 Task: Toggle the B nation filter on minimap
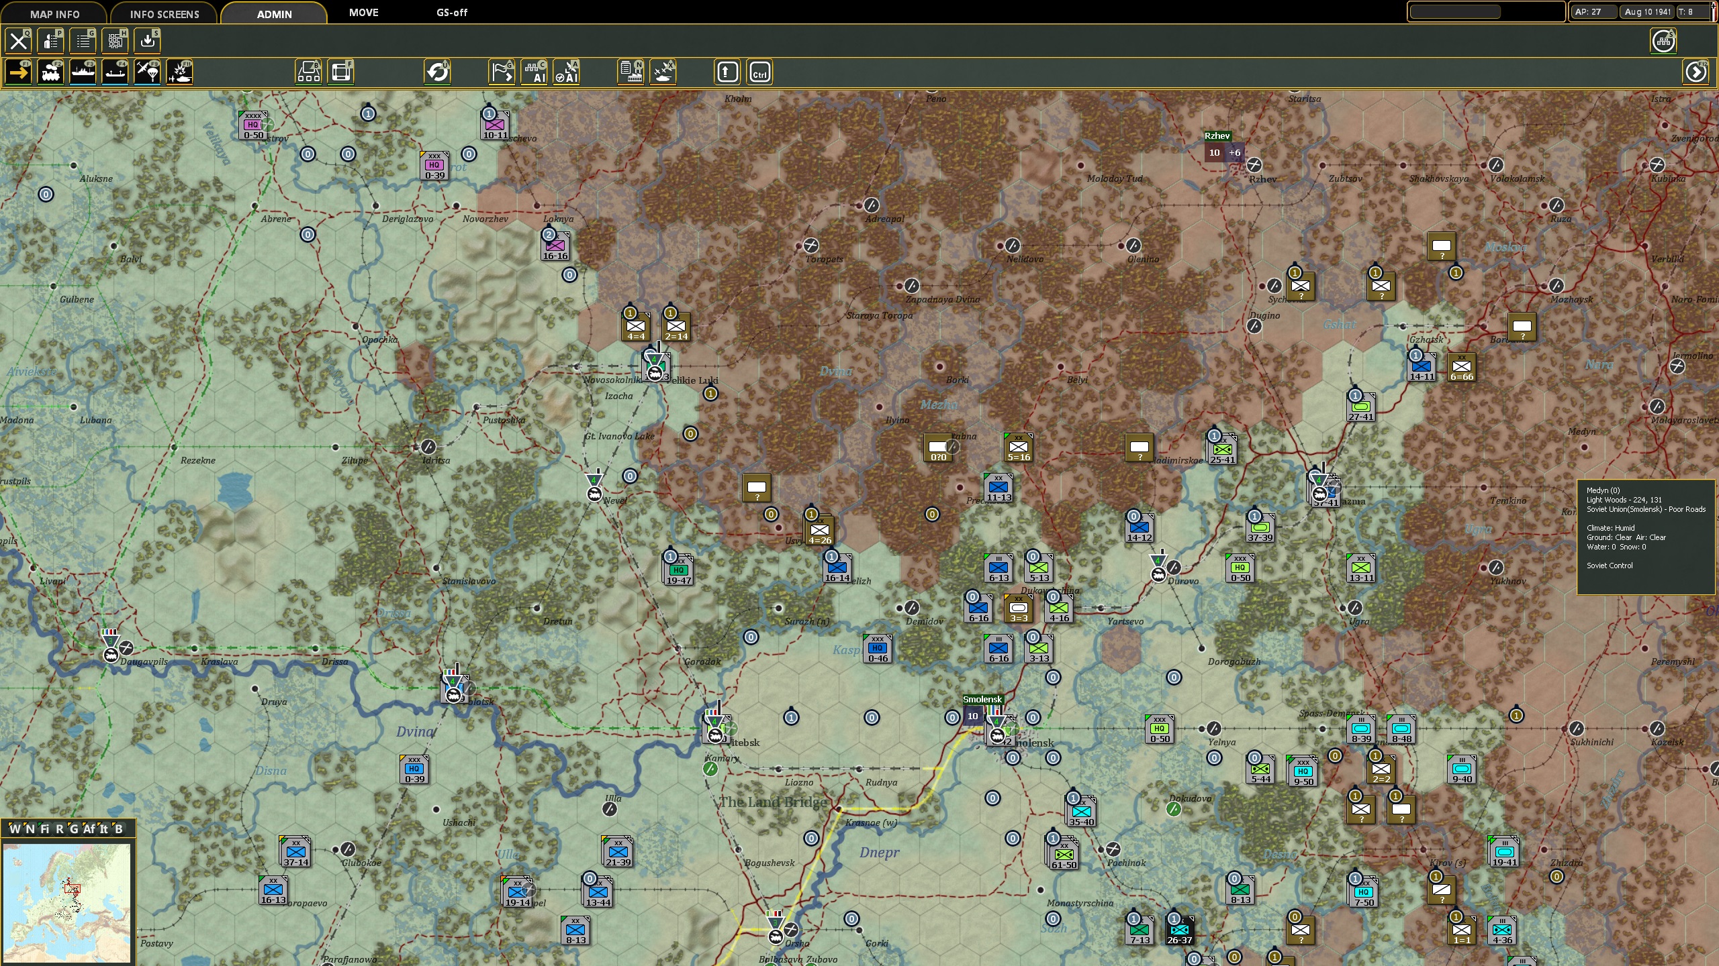[x=118, y=828]
